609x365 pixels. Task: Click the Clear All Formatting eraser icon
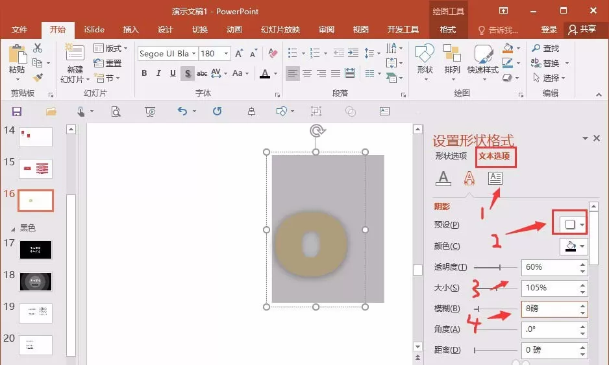[273, 53]
